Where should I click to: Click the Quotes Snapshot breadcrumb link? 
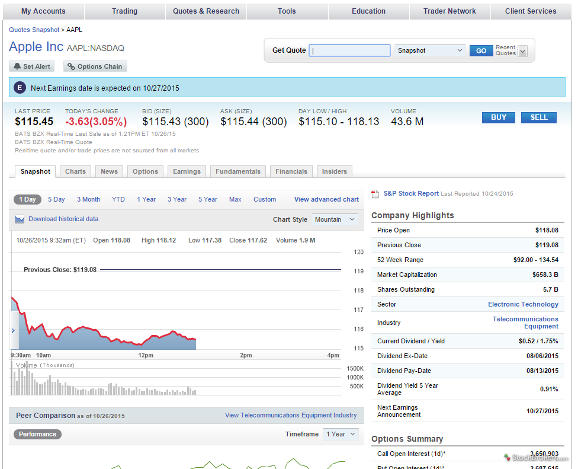tap(34, 30)
